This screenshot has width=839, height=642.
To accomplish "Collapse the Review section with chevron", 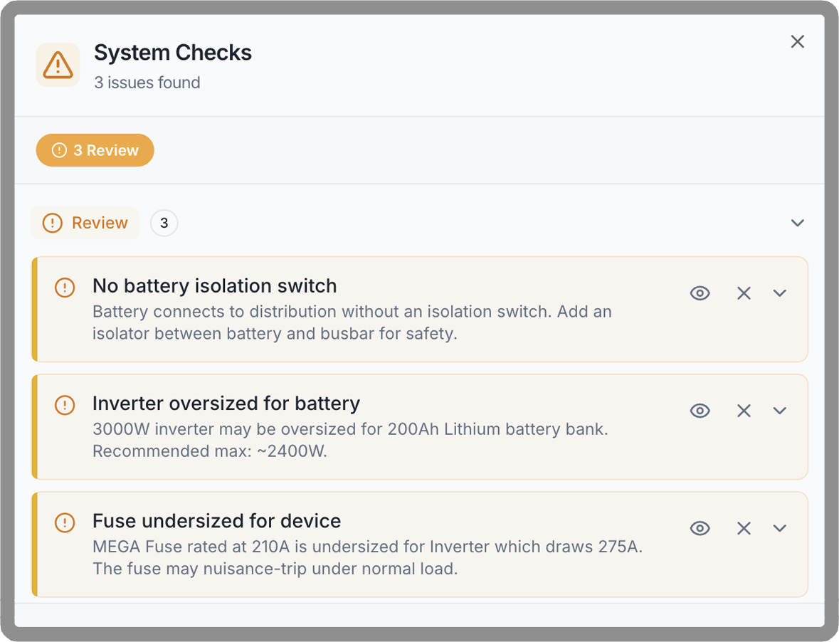I will [797, 223].
